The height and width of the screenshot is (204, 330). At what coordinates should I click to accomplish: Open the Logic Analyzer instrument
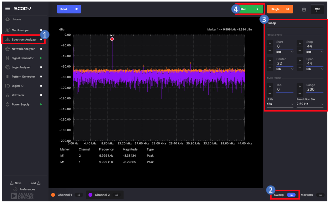[x=21, y=68]
